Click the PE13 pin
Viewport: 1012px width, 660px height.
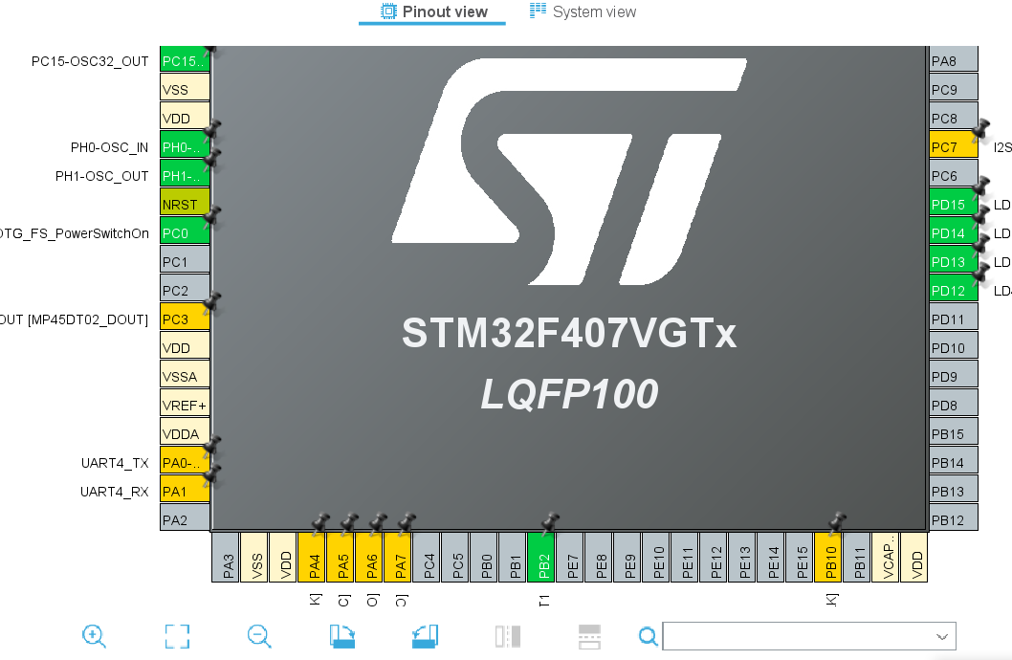point(742,558)
